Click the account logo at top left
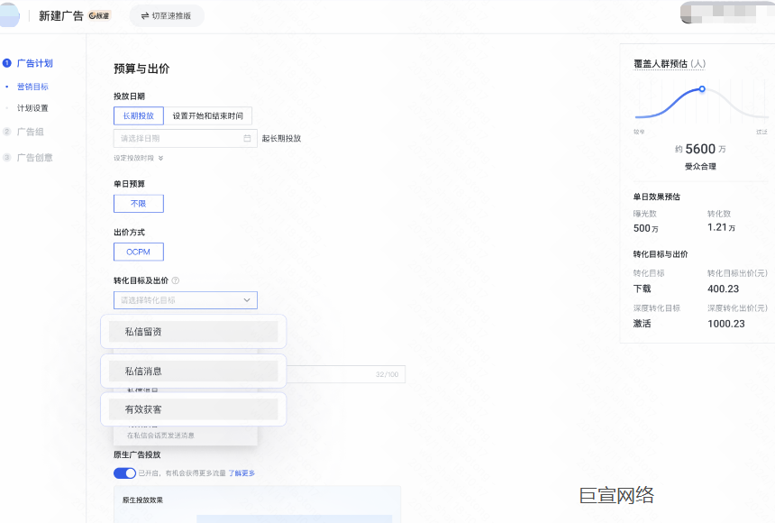The image size is (775, 523). [9, 14]
